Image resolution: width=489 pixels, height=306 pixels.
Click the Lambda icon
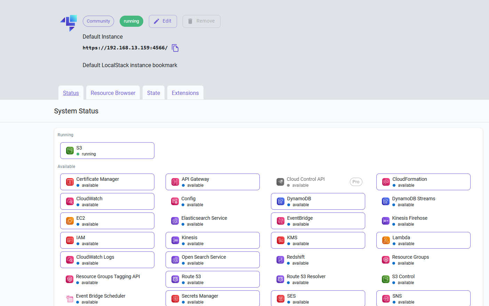(x=386, y=240)
